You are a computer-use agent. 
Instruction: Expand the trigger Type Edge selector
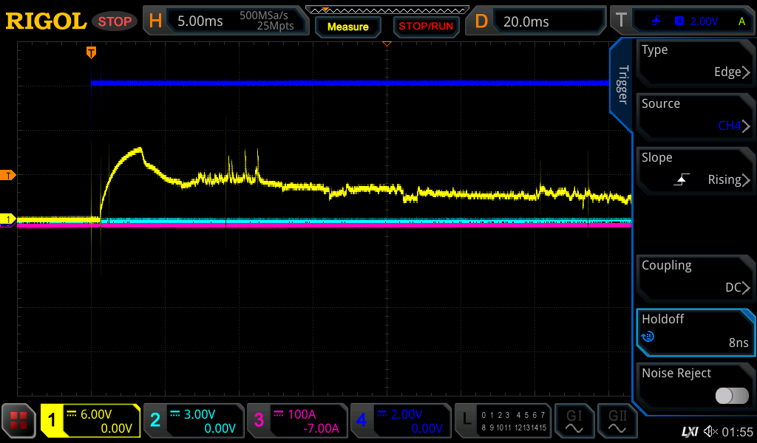tap(695, 62)
